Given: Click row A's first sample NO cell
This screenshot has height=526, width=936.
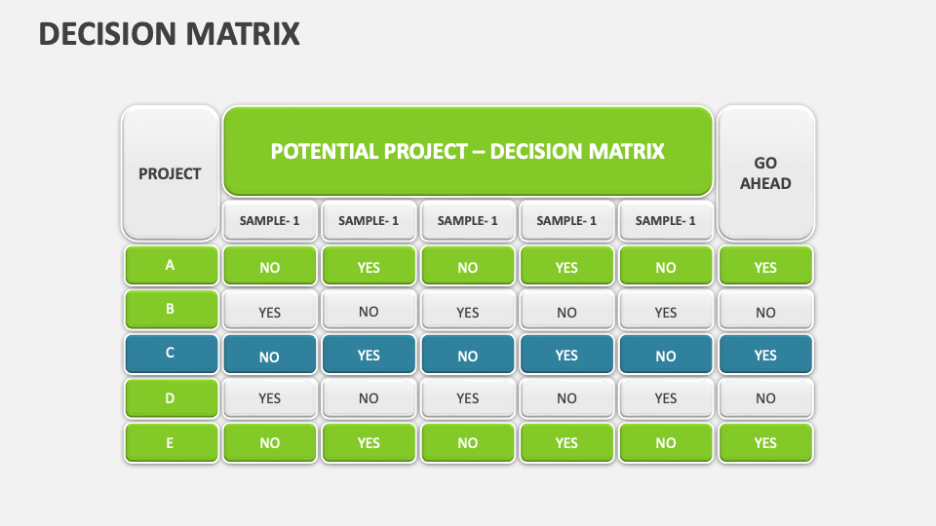Looking at the screenshot, I should (x=269, y=266).
